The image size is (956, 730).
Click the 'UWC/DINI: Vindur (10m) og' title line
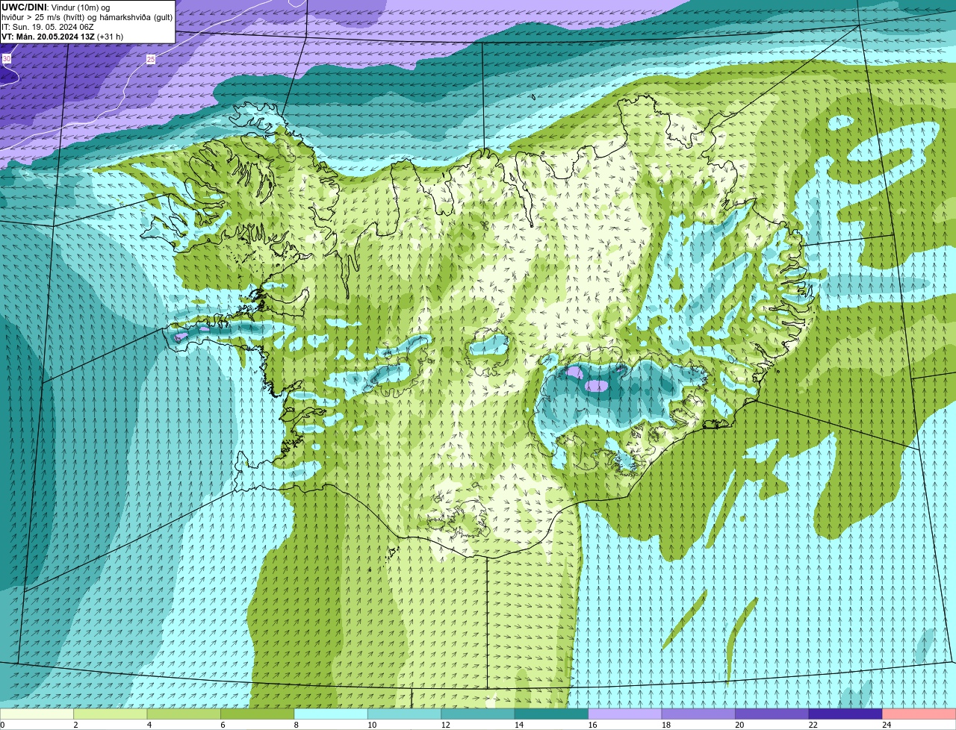(56, 7)
